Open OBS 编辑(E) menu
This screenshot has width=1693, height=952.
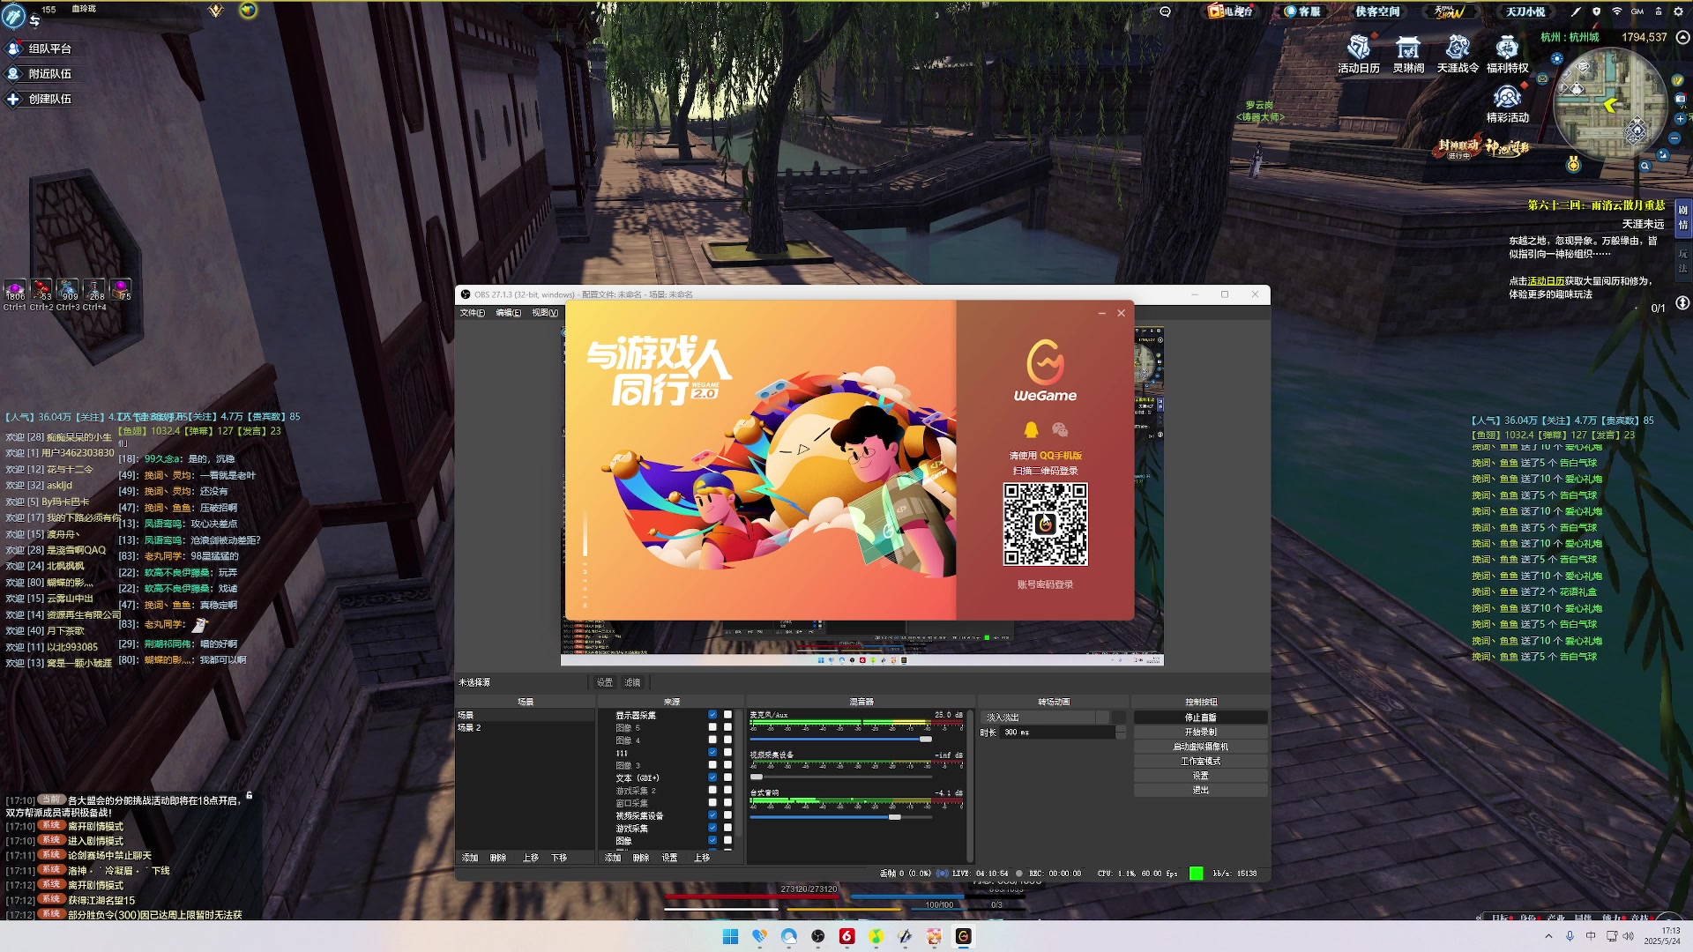click(x=508, y=313)
